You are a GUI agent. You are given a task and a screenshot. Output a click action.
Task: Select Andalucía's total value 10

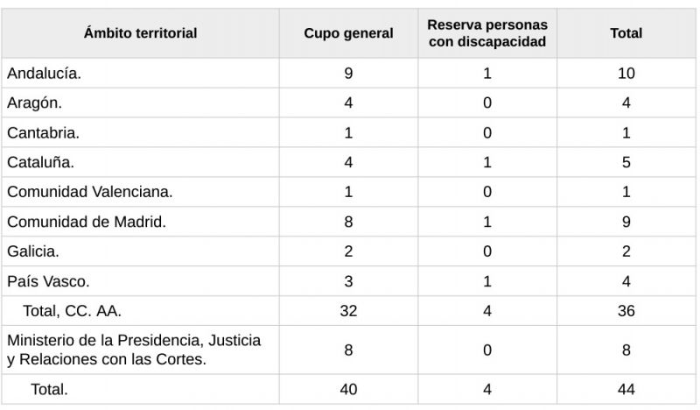coord(626,73)
